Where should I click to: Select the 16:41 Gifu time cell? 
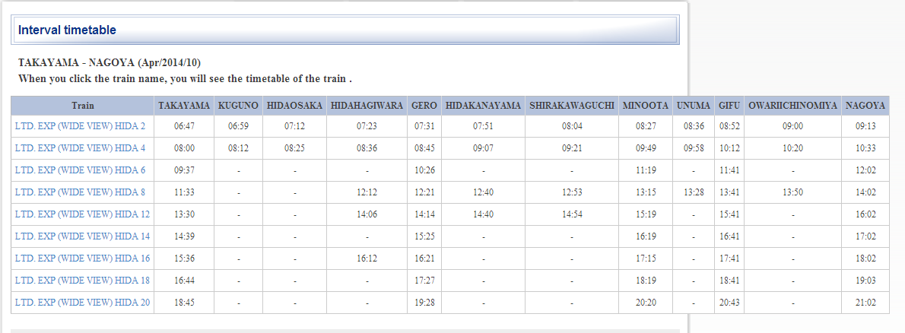(x=729, y=236)
